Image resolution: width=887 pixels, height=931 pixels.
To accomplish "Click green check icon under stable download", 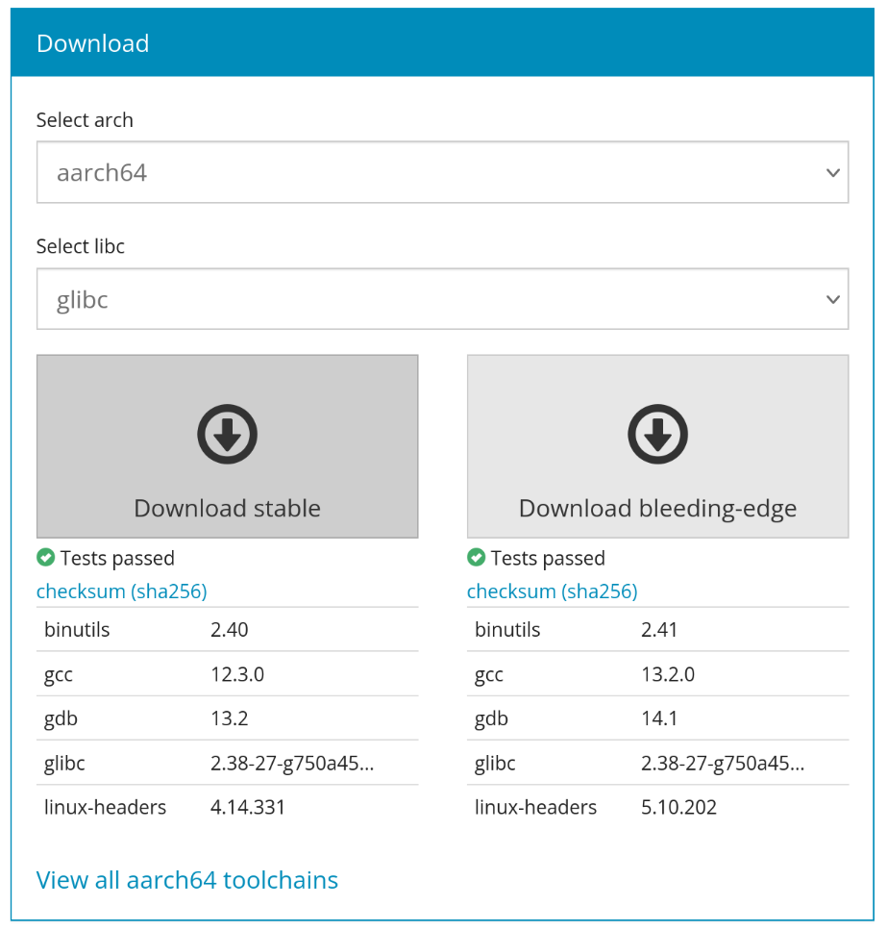I will click(x=46, y=558).
